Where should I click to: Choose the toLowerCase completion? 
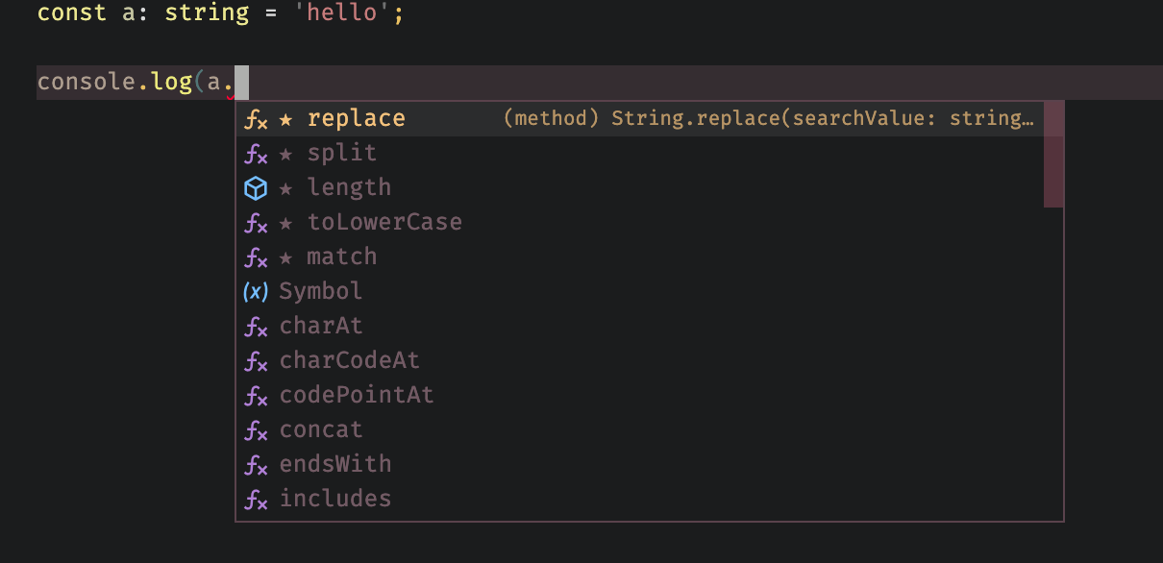384,222
